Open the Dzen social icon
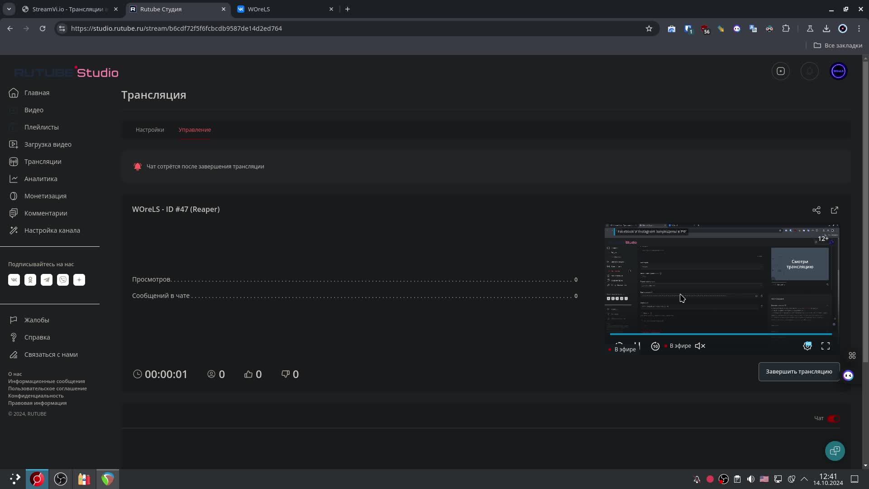 pos(79,280)
